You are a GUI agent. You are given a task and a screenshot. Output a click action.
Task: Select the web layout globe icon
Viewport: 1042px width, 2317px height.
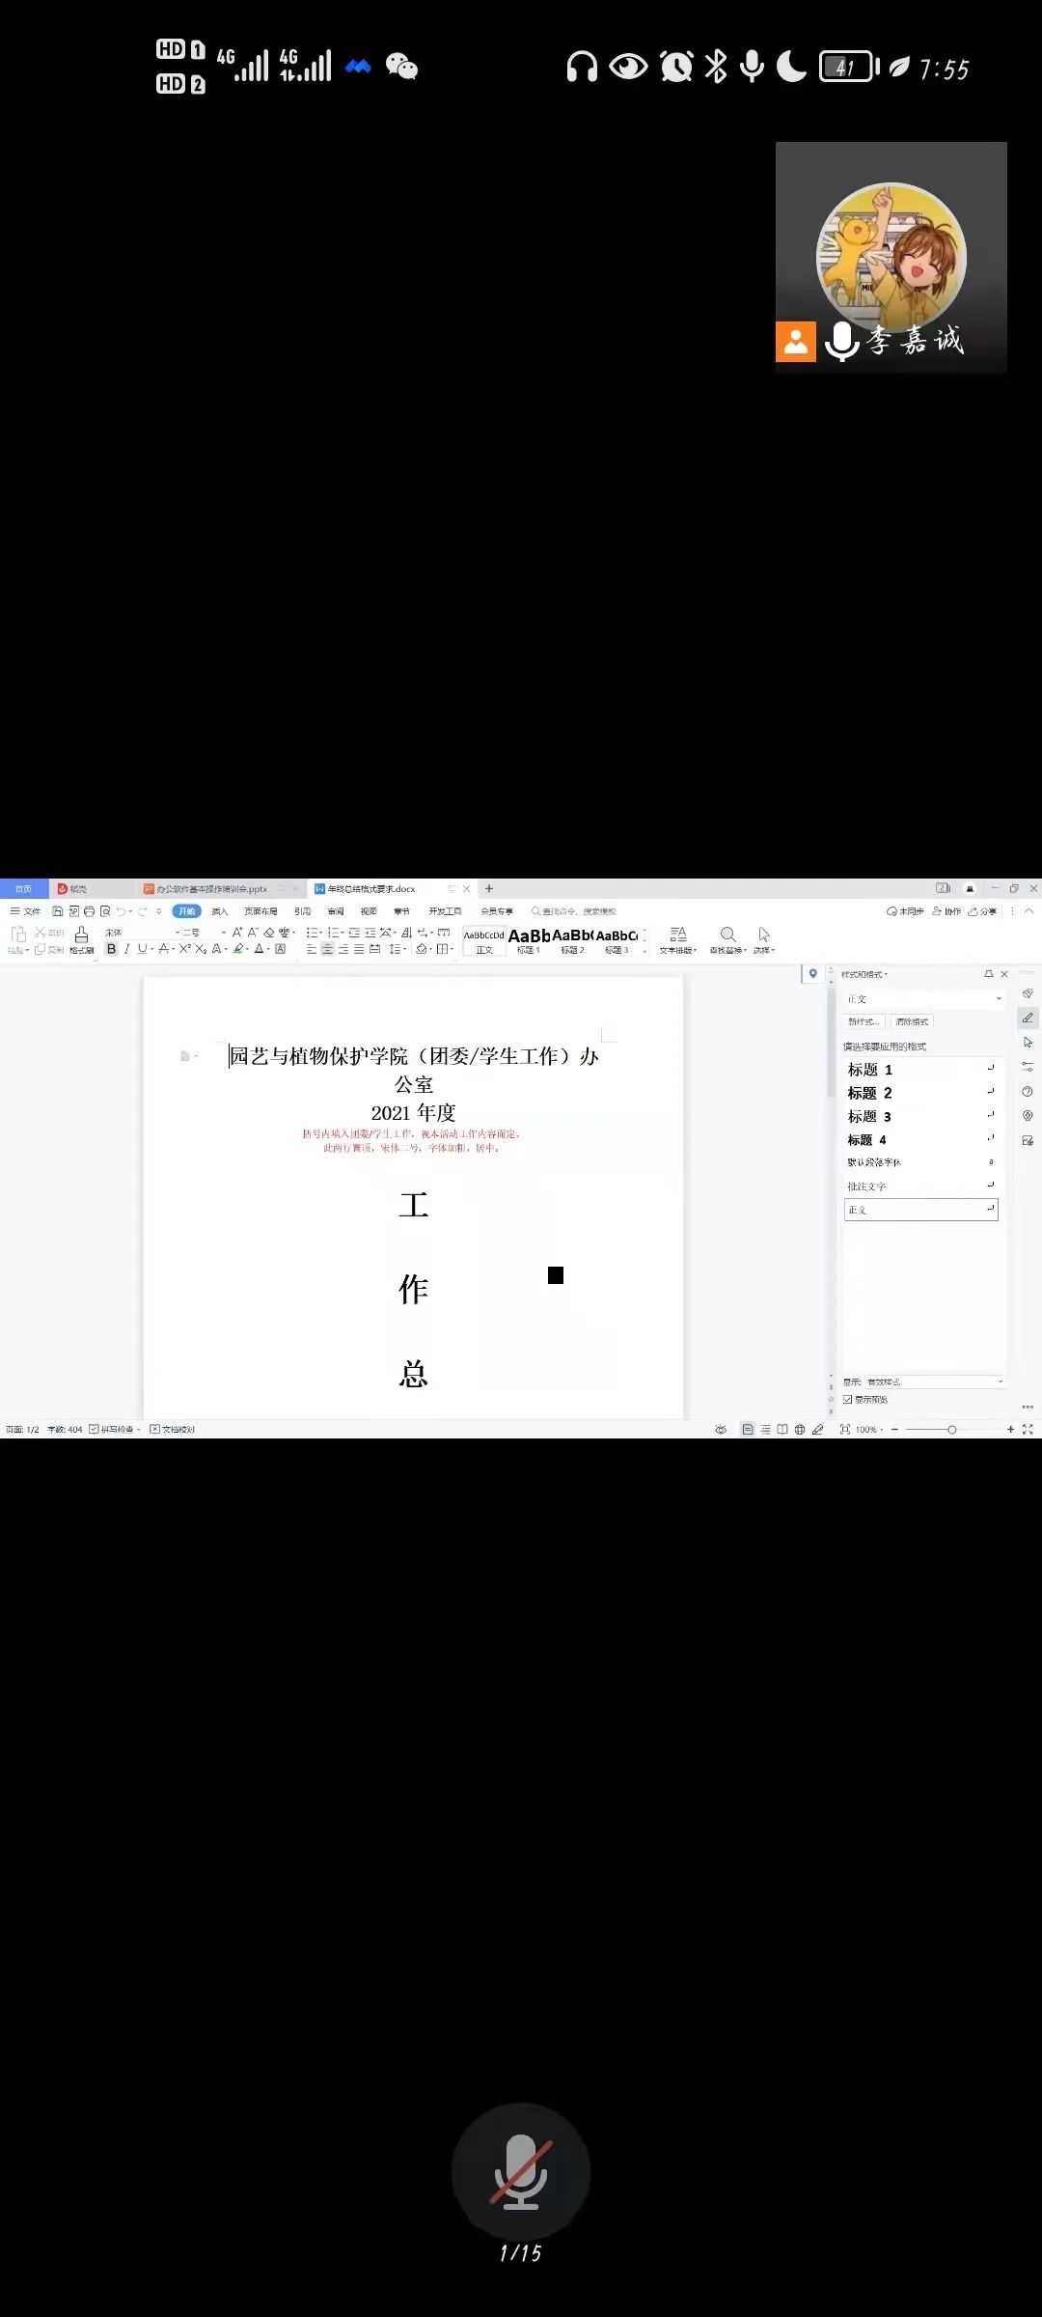click(x=800, y=1430)
